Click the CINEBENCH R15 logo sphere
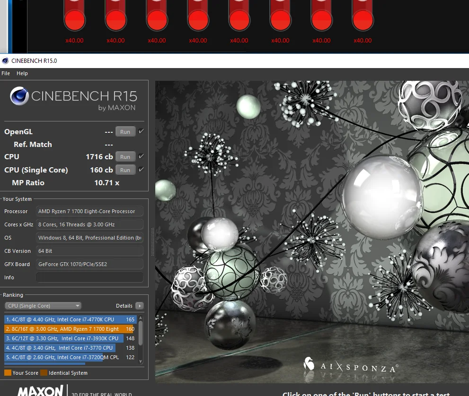This screenshot has height=396, width=469. point(19,96)
